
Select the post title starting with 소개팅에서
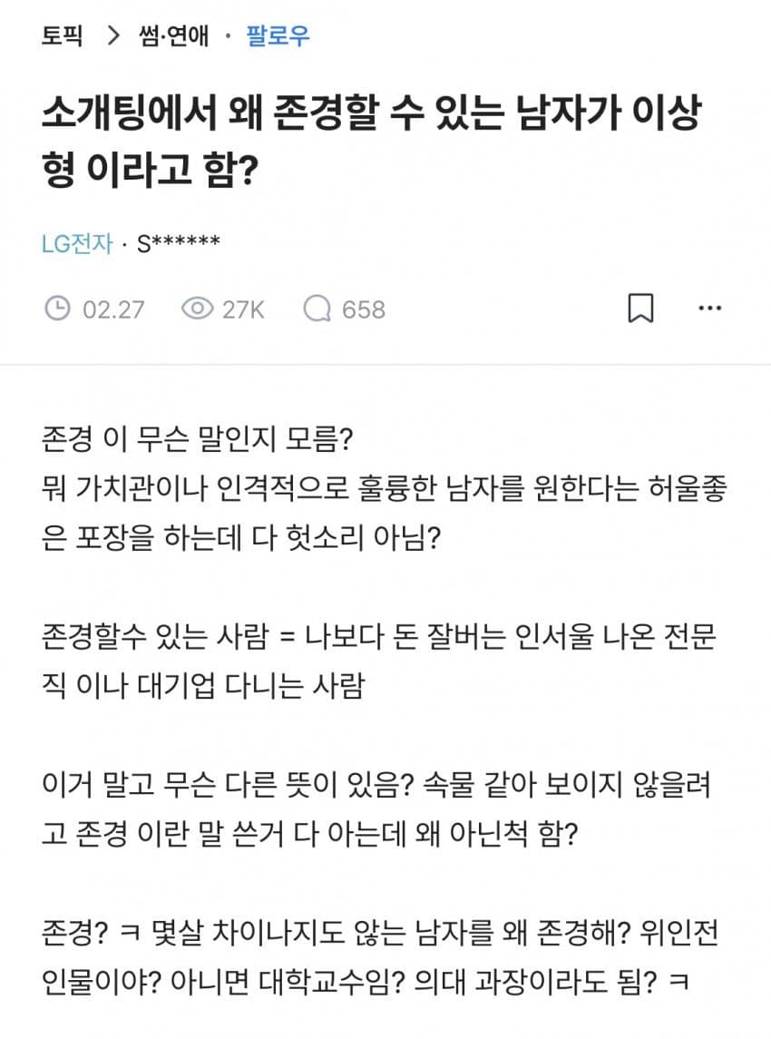(371, 141)
